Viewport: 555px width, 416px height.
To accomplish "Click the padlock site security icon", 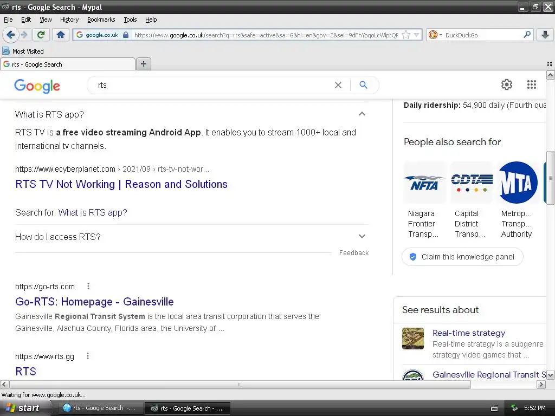I will coord(126,35).
